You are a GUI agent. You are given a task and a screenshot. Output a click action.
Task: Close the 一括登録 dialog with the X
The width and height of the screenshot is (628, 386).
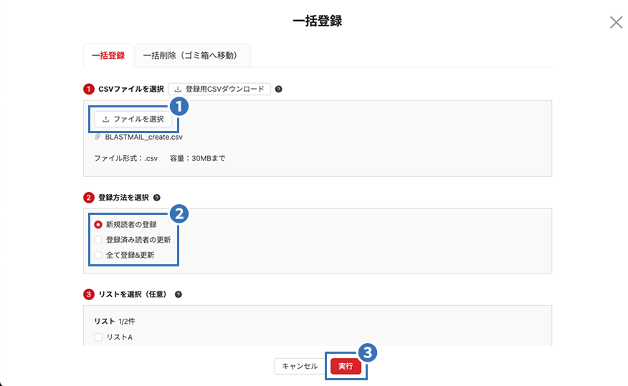click(x=616, y=22)
